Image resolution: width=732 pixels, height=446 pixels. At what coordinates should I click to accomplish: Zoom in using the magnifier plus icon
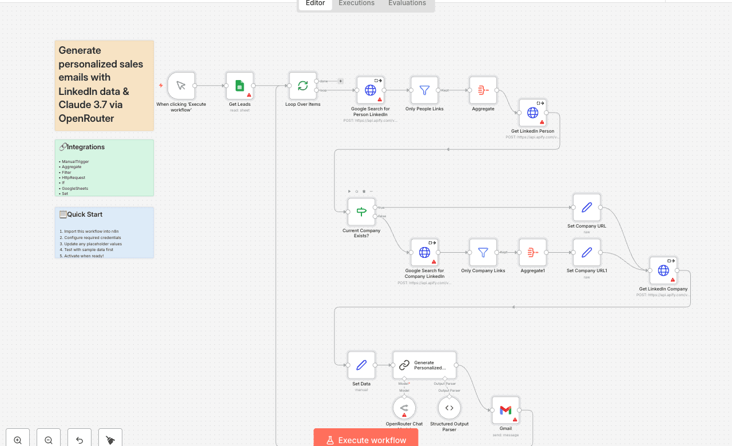[x=17, y=438]
